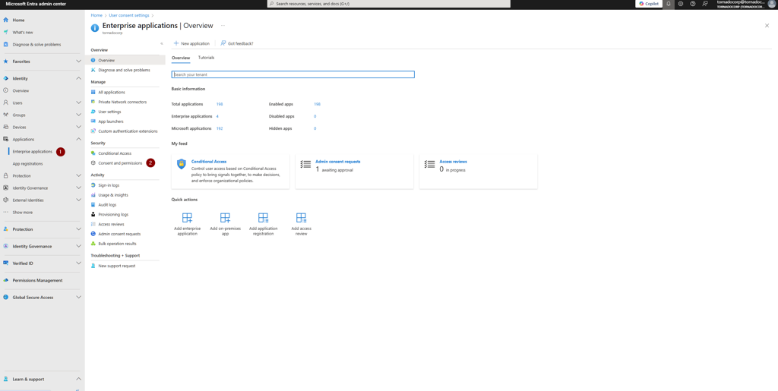Image resolution: width=778 pixels, height=391 pixels.
Task: Expand the Users menu group
Action: tap(78, 102)
